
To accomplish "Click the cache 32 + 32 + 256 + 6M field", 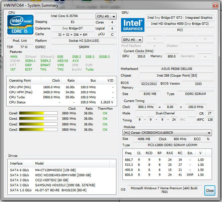I will pos(73,34).
